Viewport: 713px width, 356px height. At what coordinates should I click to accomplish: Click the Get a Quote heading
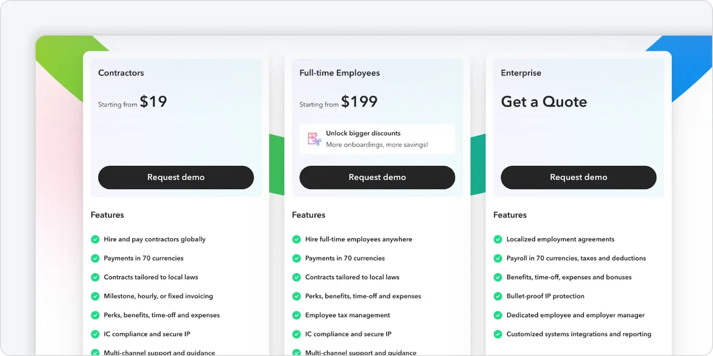coord(544,102)
